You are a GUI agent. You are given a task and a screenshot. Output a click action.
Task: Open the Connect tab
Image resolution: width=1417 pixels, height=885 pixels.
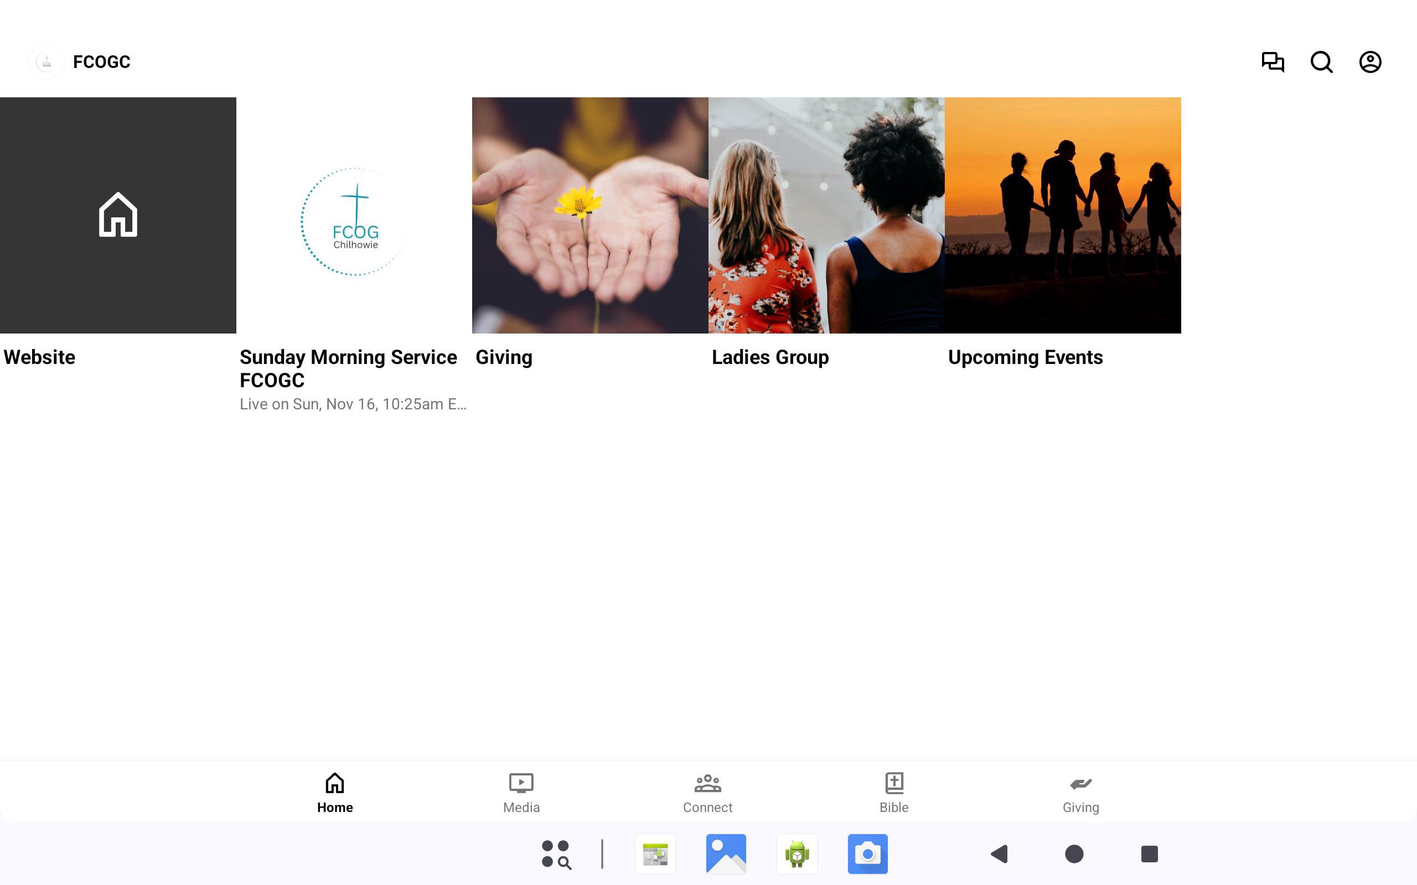[x=707, y=793]
